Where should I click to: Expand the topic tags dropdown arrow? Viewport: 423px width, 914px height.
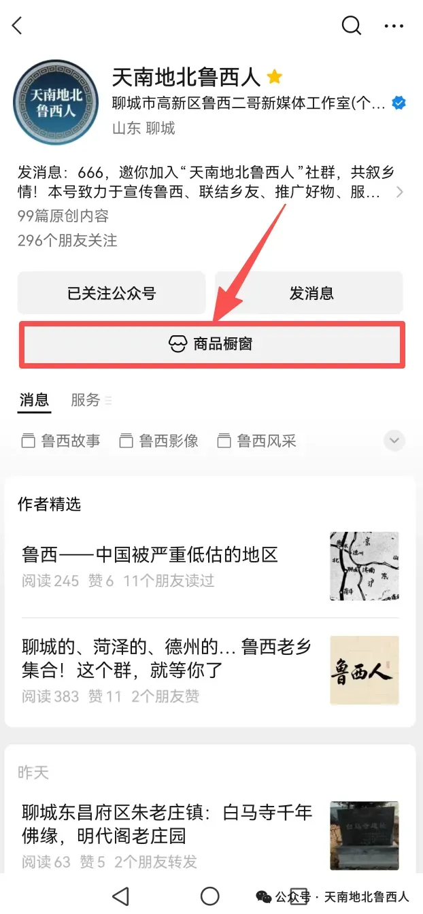(x=394, y=441)
